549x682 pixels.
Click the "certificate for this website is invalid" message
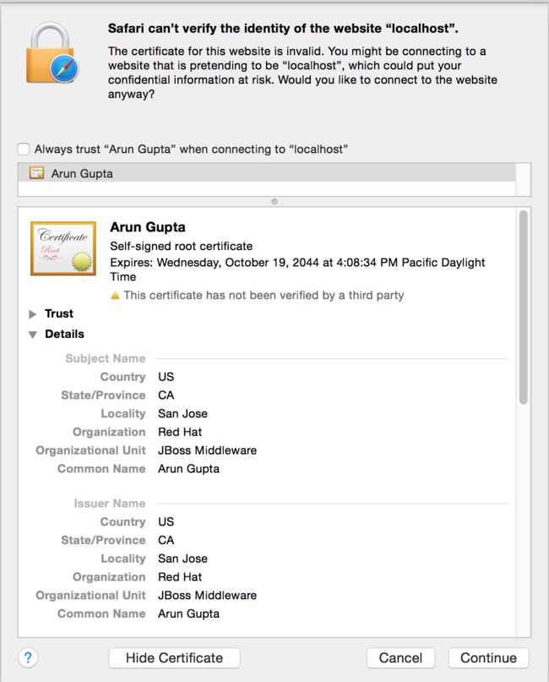(x=302, y=73)
